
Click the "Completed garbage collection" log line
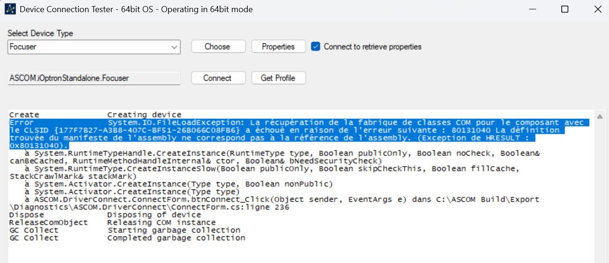[176, 238]
